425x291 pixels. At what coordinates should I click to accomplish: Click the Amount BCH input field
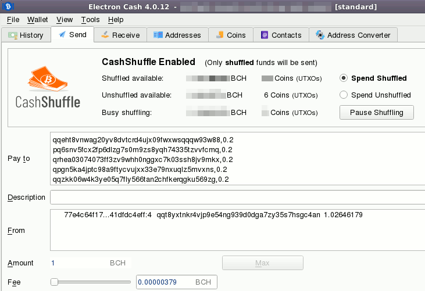[x=91, y=263]
